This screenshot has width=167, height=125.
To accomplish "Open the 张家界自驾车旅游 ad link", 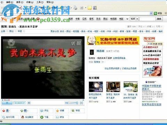I will 152,105.
